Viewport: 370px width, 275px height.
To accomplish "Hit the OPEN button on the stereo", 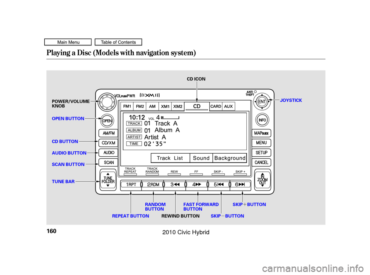I will 107,121.
